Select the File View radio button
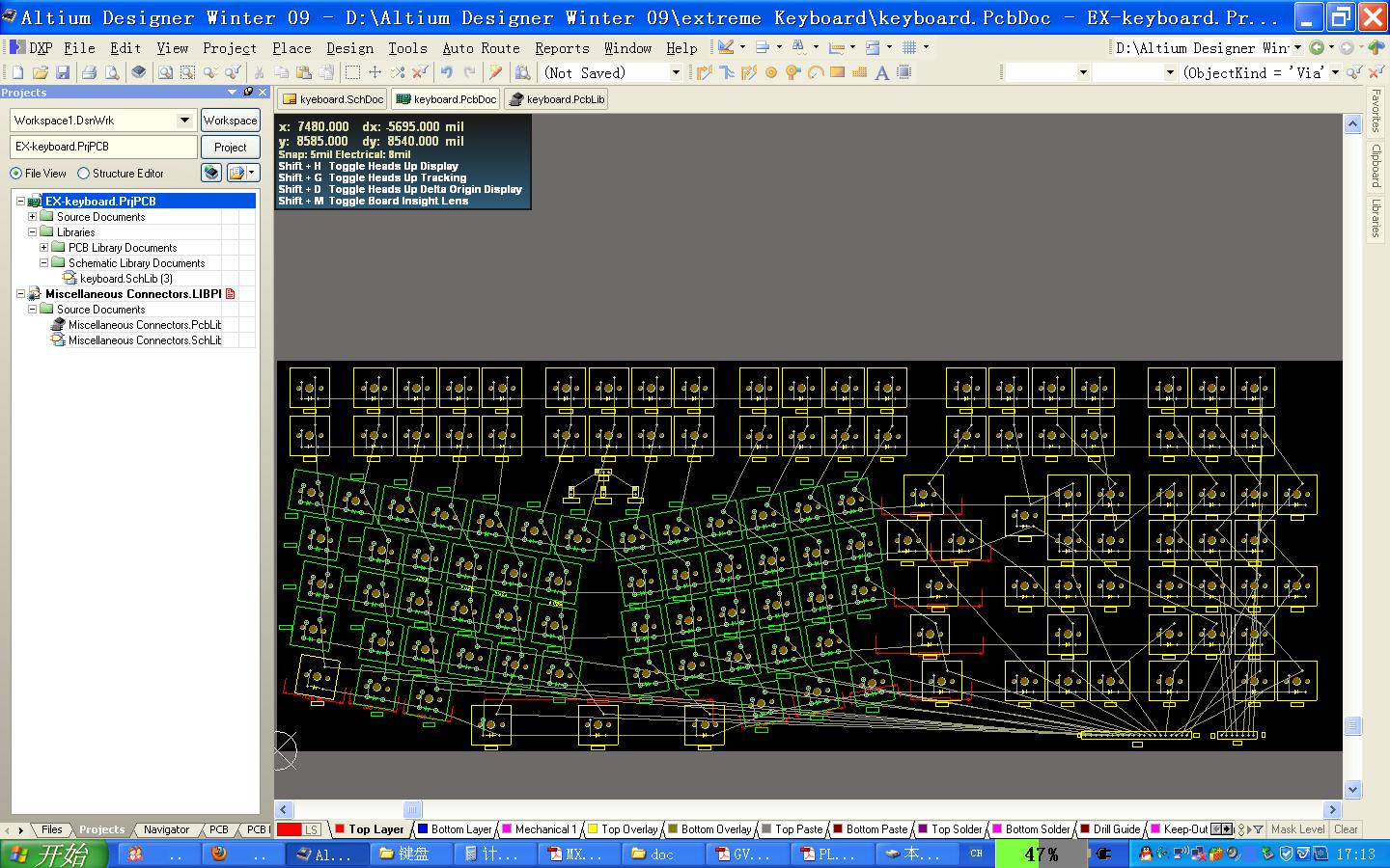Viewport: 1390px width, 868px height. coord(16,174)
